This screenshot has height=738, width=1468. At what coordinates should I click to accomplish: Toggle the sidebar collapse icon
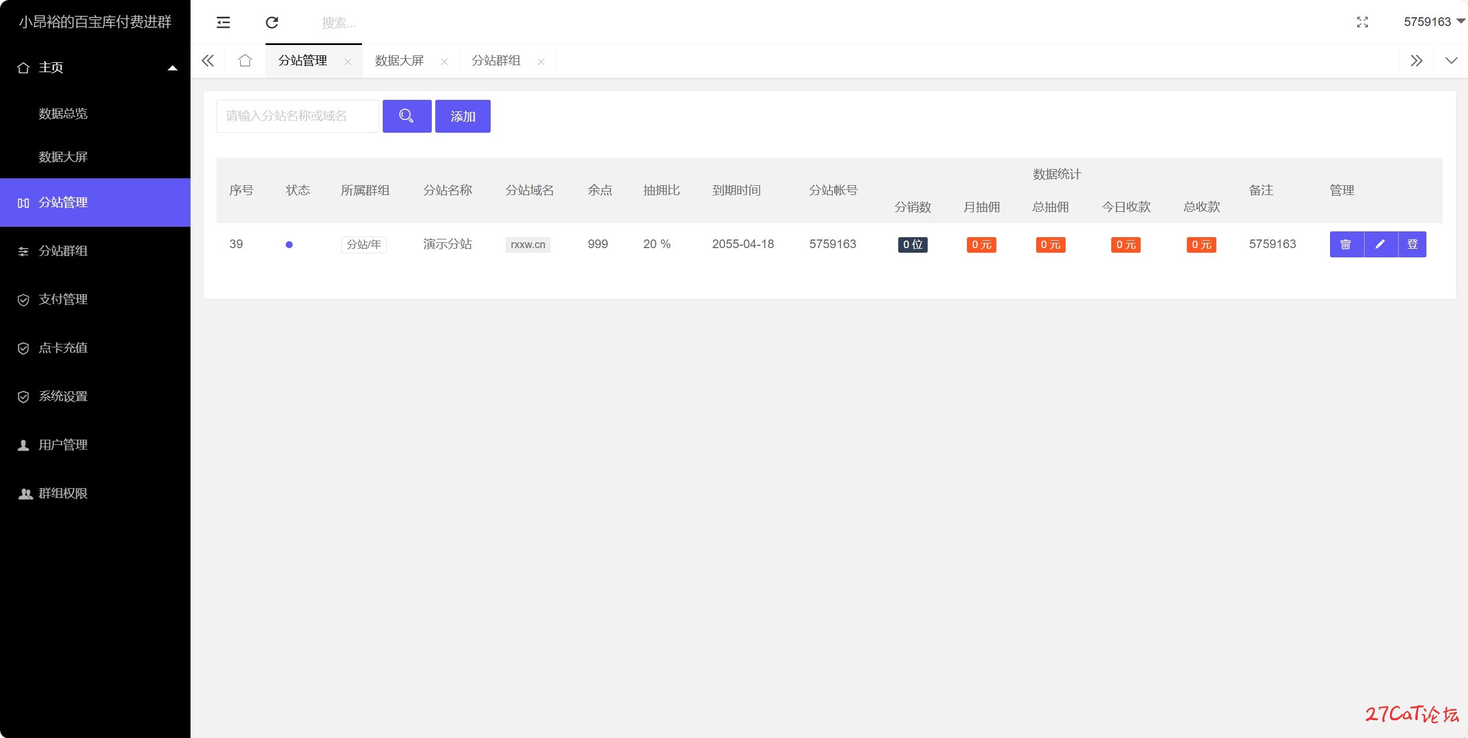(x=223, y=23)
